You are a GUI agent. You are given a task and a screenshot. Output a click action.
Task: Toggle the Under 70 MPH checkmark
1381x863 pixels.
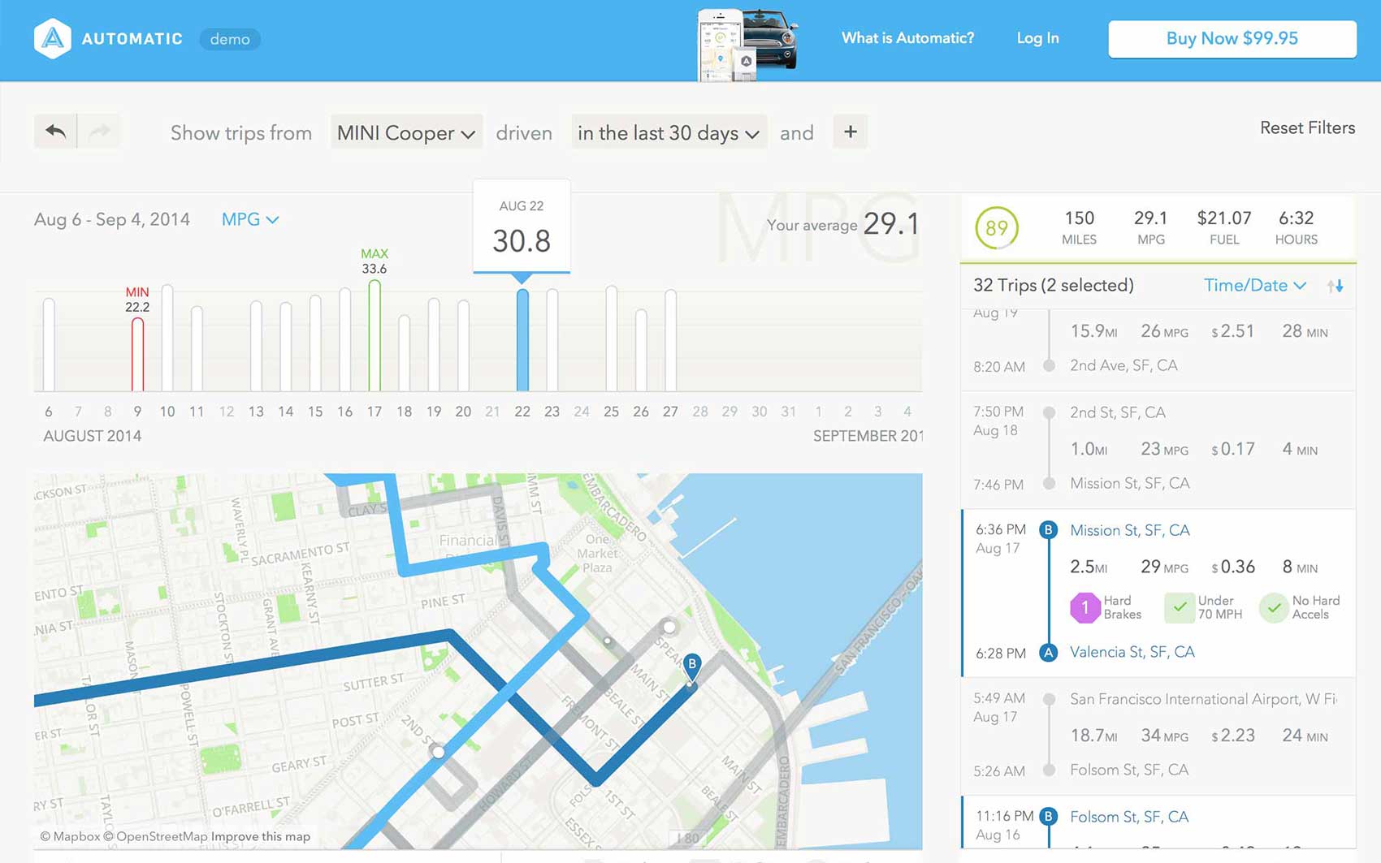tap(1180, 607)
